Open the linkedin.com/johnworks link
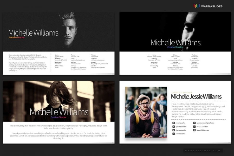The height and width of the screenshot is (156, 234). [x=98, y=67]
